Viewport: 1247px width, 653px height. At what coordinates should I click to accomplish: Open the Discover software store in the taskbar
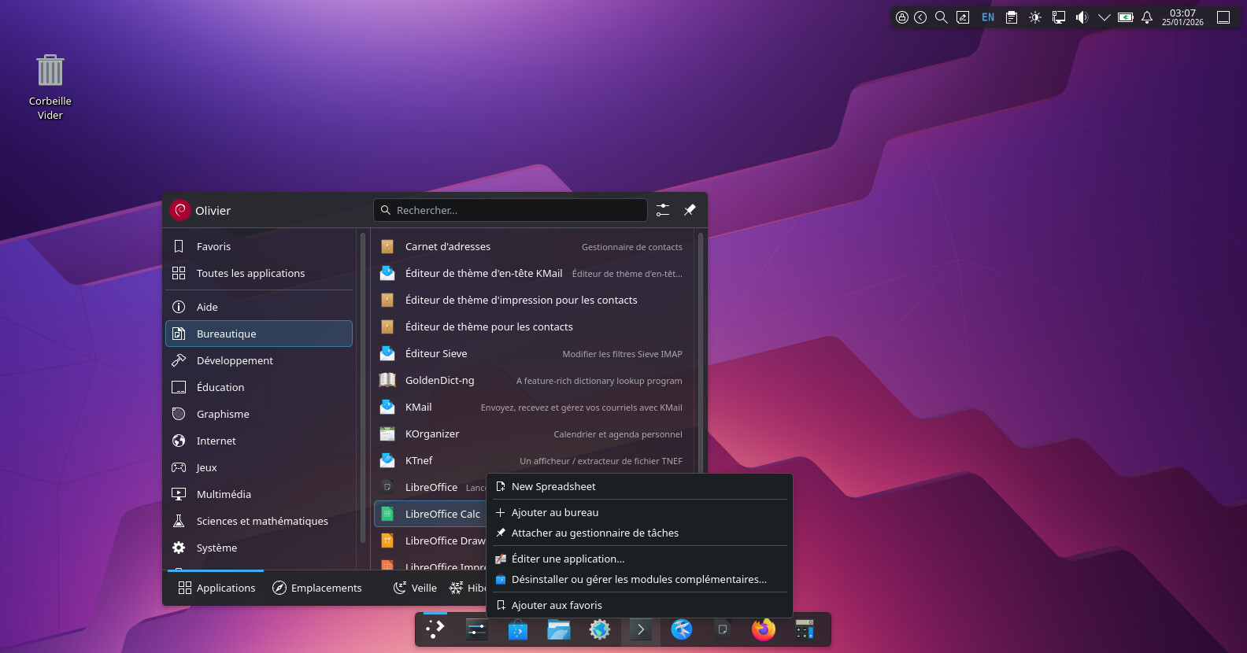(x=517, y=629)
